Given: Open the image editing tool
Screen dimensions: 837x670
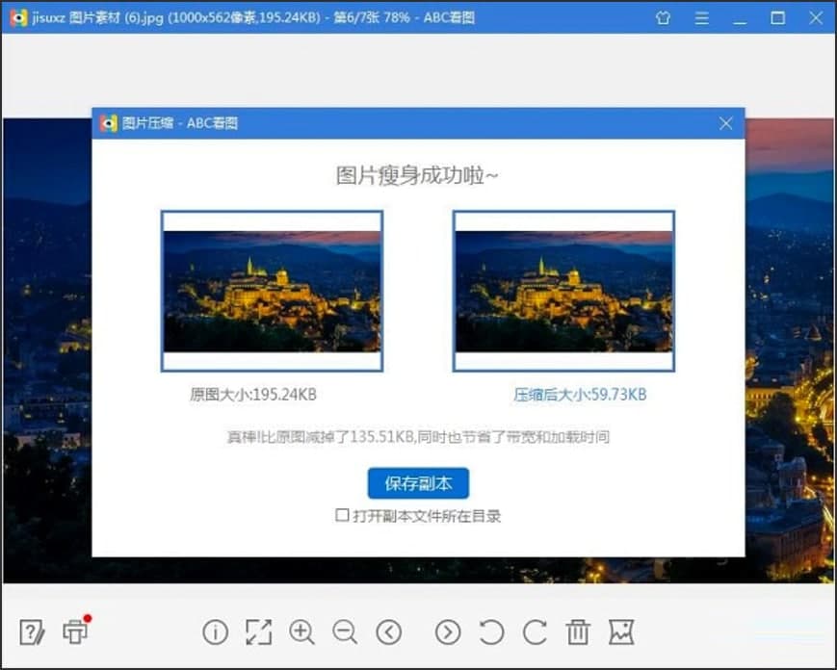Looking at the screenshot, I should point(621,632).
